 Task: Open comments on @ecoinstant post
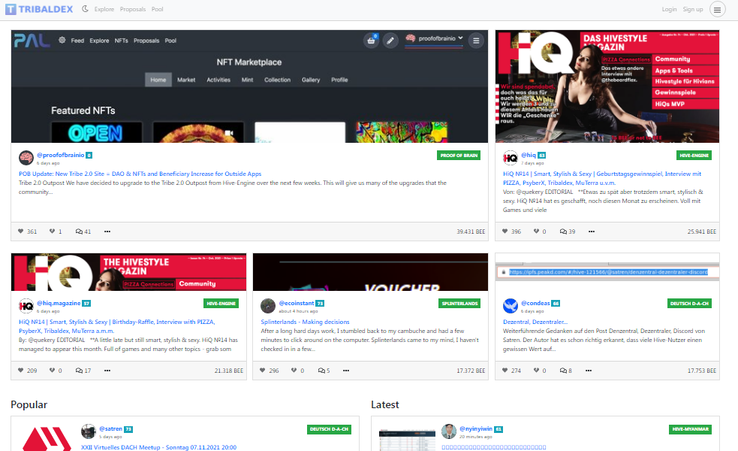click(x=324, y=371)
